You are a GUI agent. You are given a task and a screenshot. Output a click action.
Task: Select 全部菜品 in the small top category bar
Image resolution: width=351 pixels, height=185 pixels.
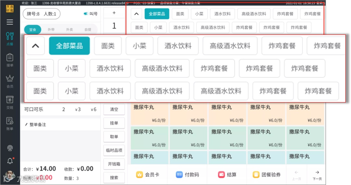click(x=157, y=14)
